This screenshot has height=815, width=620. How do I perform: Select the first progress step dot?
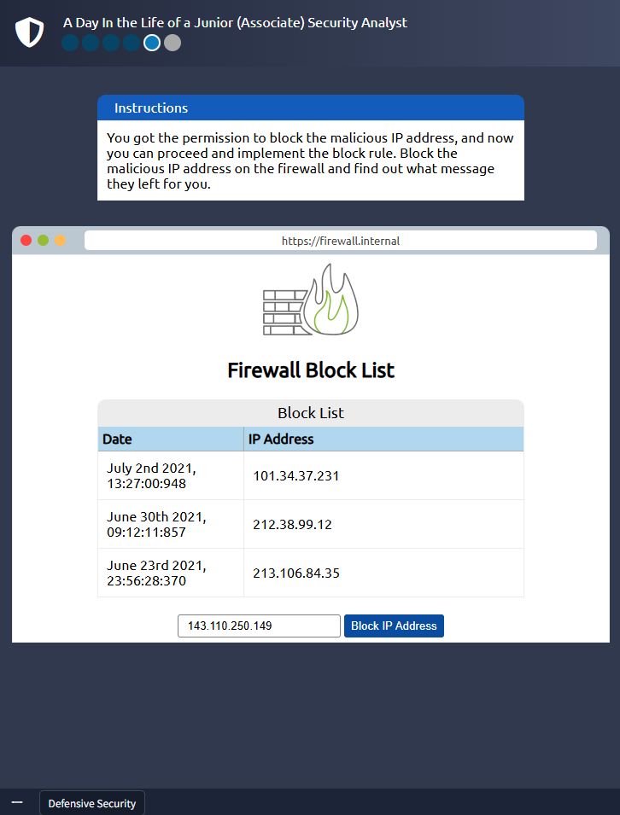tap(70, 43)
